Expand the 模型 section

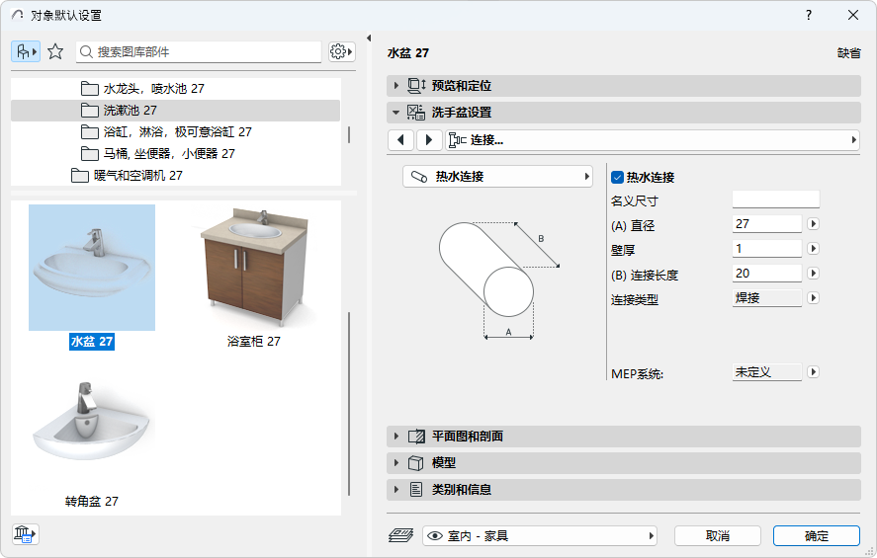coord(396,463)
